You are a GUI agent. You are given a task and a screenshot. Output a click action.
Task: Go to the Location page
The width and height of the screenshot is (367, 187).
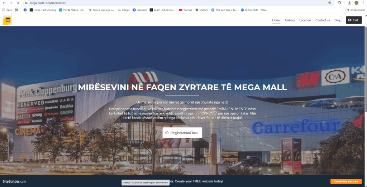305,20
